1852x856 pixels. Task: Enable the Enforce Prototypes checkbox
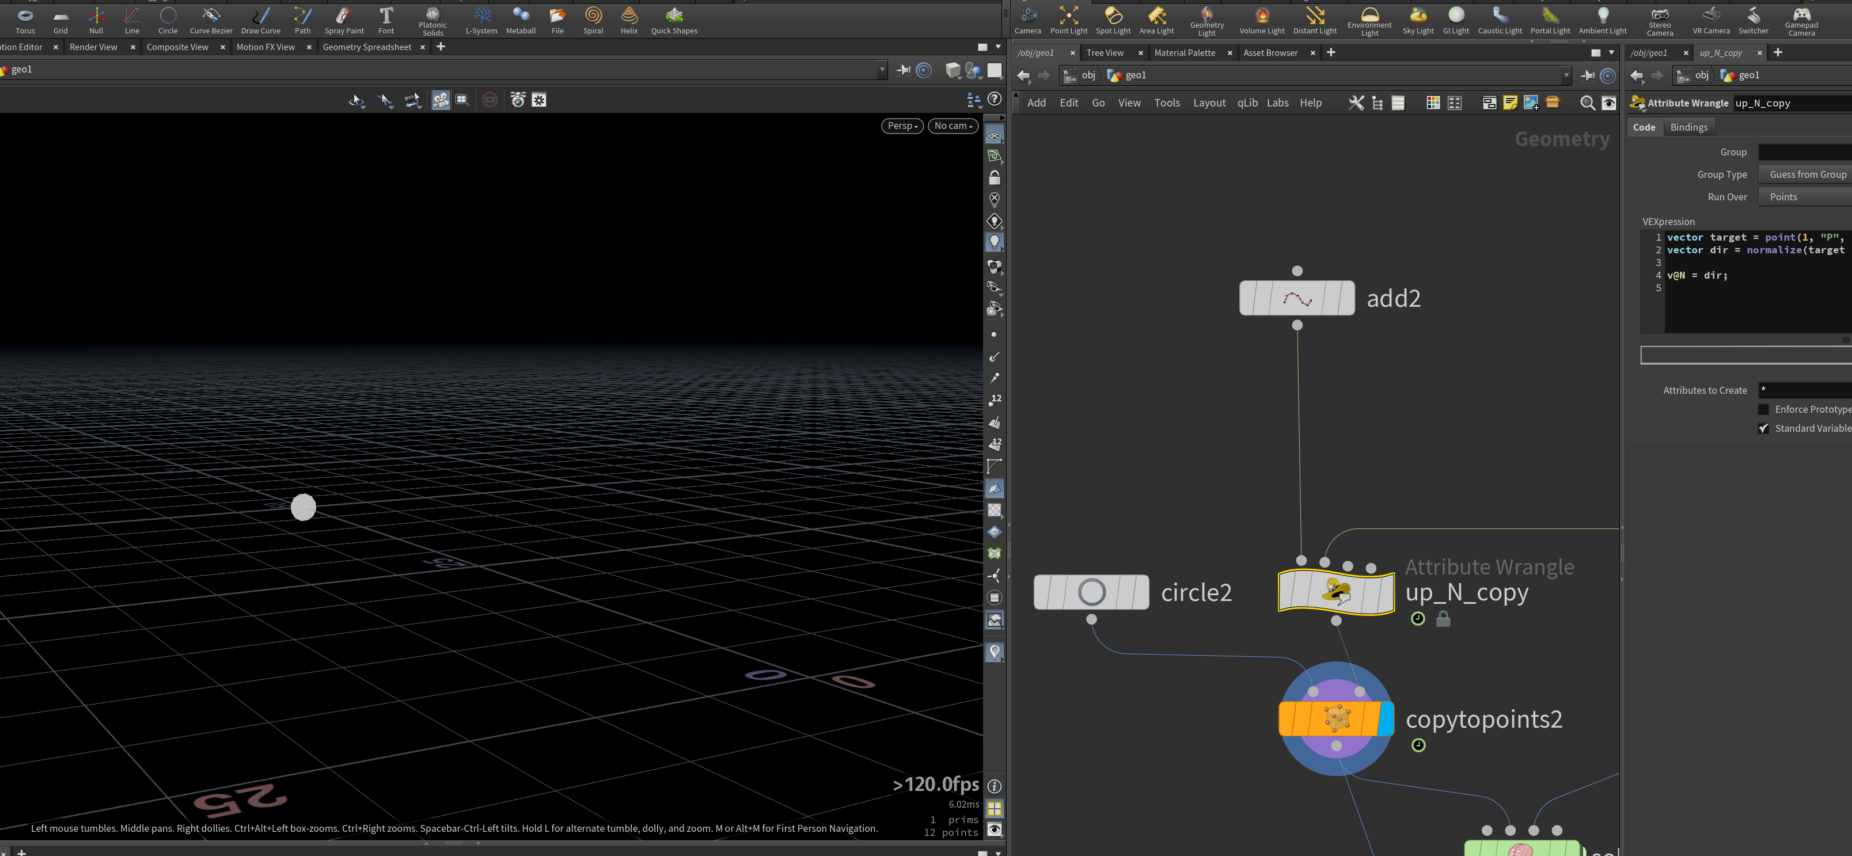click(x=1763, y=409)
